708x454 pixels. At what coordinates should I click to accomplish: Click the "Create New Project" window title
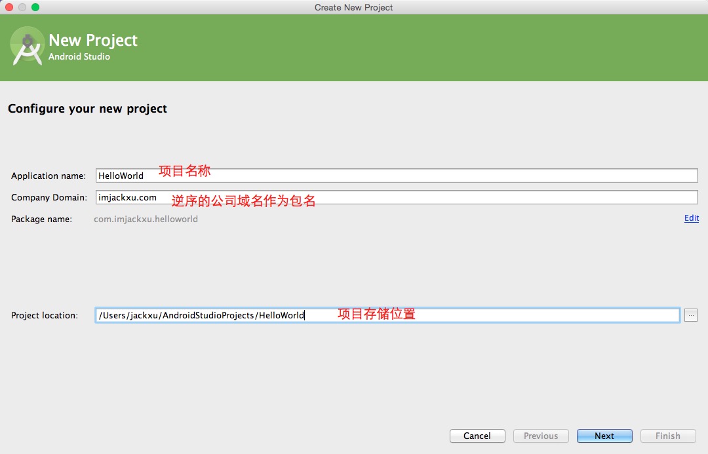(x=353, y=7)
